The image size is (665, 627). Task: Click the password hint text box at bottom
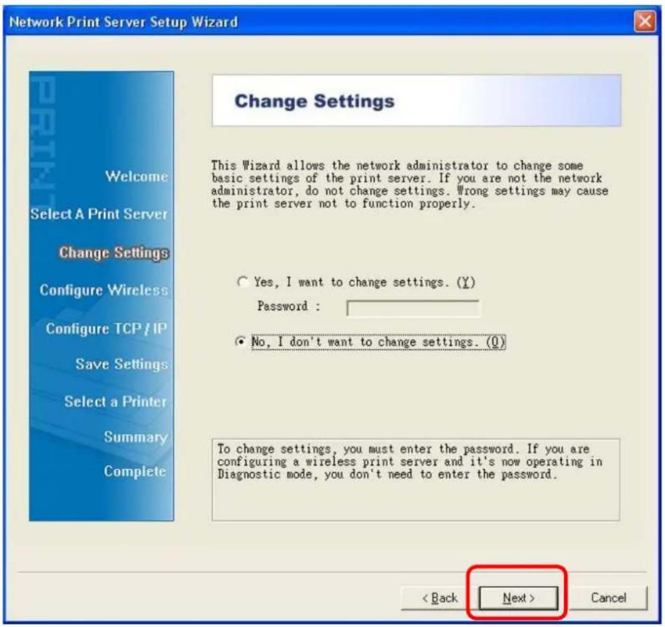tap(415, 478)
